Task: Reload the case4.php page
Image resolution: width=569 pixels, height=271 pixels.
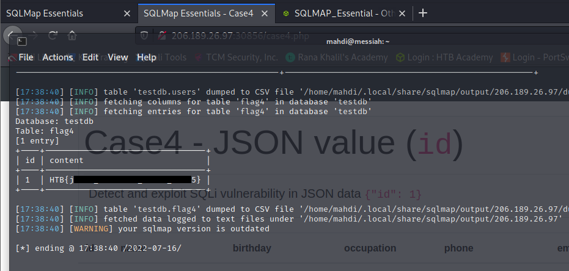Action: (x=53, y=35)
